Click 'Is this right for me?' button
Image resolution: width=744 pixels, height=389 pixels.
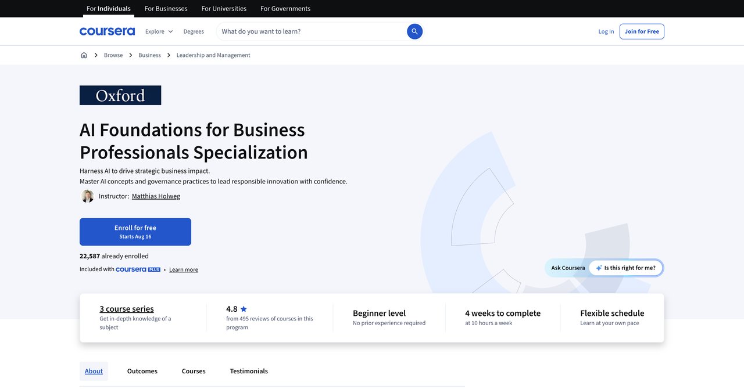point(625,268)
